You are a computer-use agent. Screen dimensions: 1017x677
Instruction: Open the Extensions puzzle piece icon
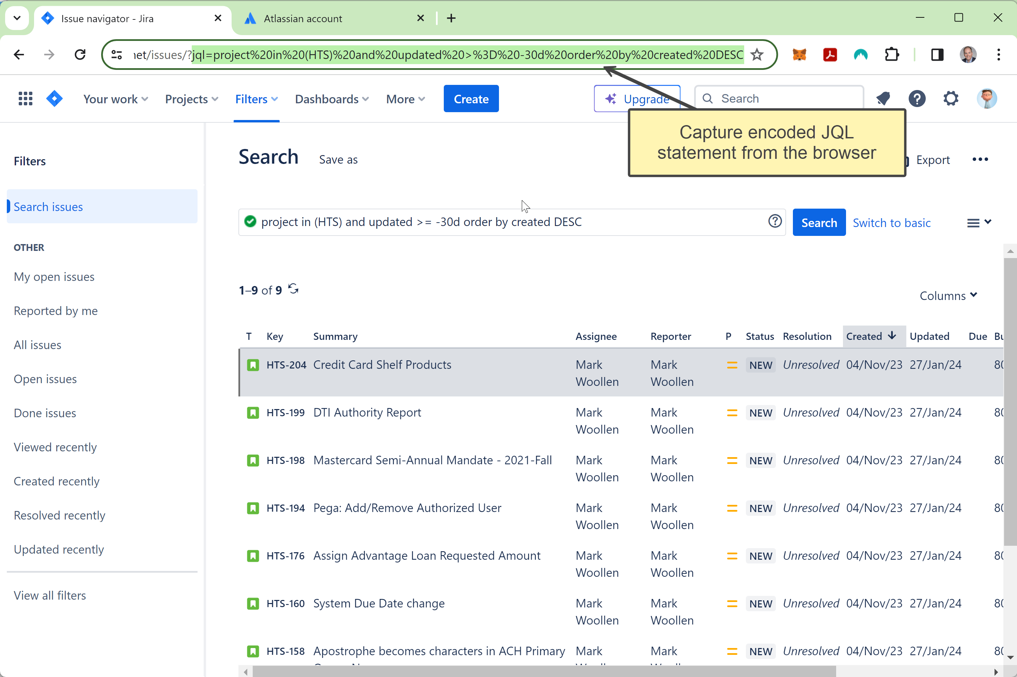(x=891, y=55)
